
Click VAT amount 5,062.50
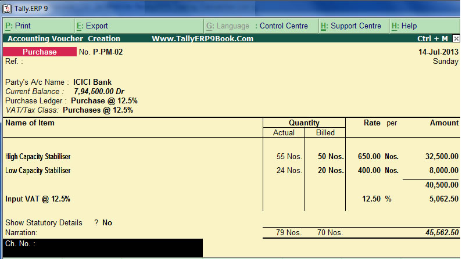(444, 199)
